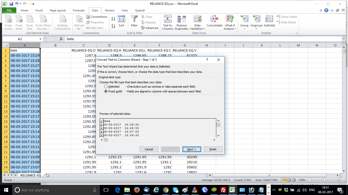
Task: Expand the formula bar
Action: pyautogui.click(x=344, y=39)
